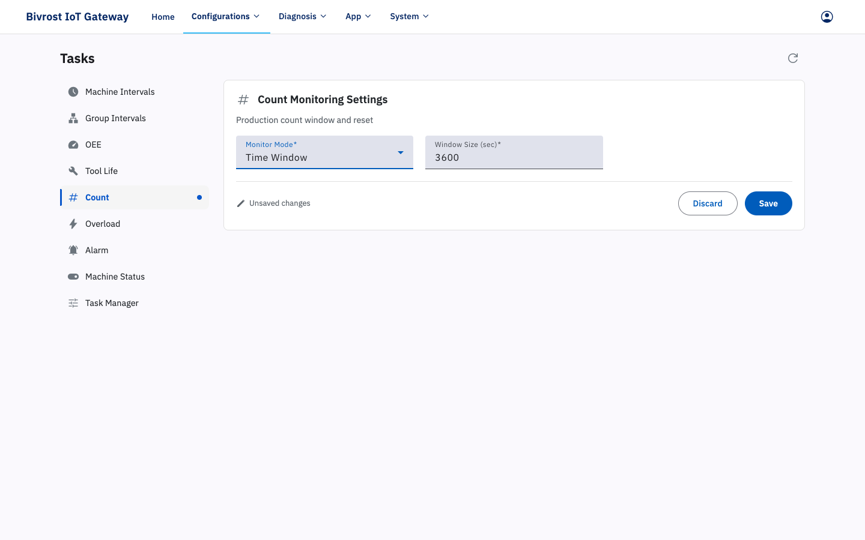The width and height of the screenshot is (865, 540).
Task: Expand the System menu
Action: pyautogui.click(x=410, y=16)
